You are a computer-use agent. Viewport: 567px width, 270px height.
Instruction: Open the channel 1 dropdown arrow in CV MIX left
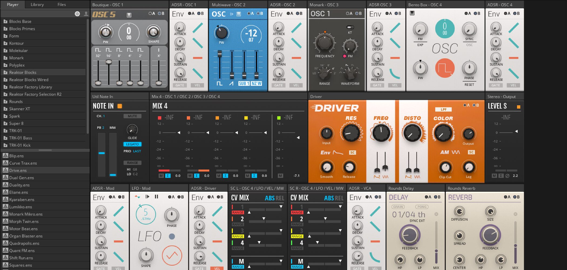click(281, 207)
